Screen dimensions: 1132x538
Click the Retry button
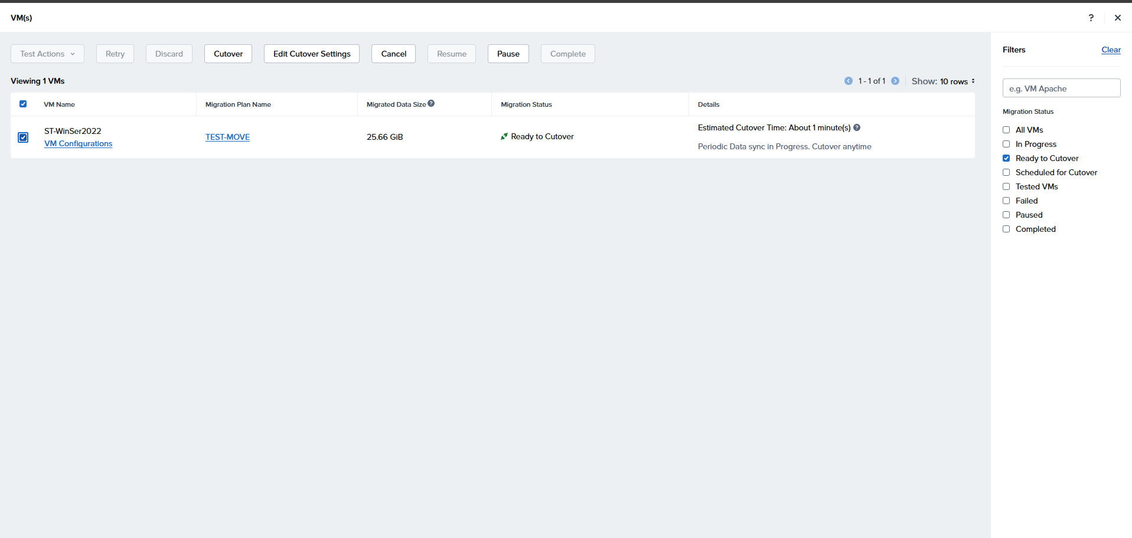click(x=115, y=54)
